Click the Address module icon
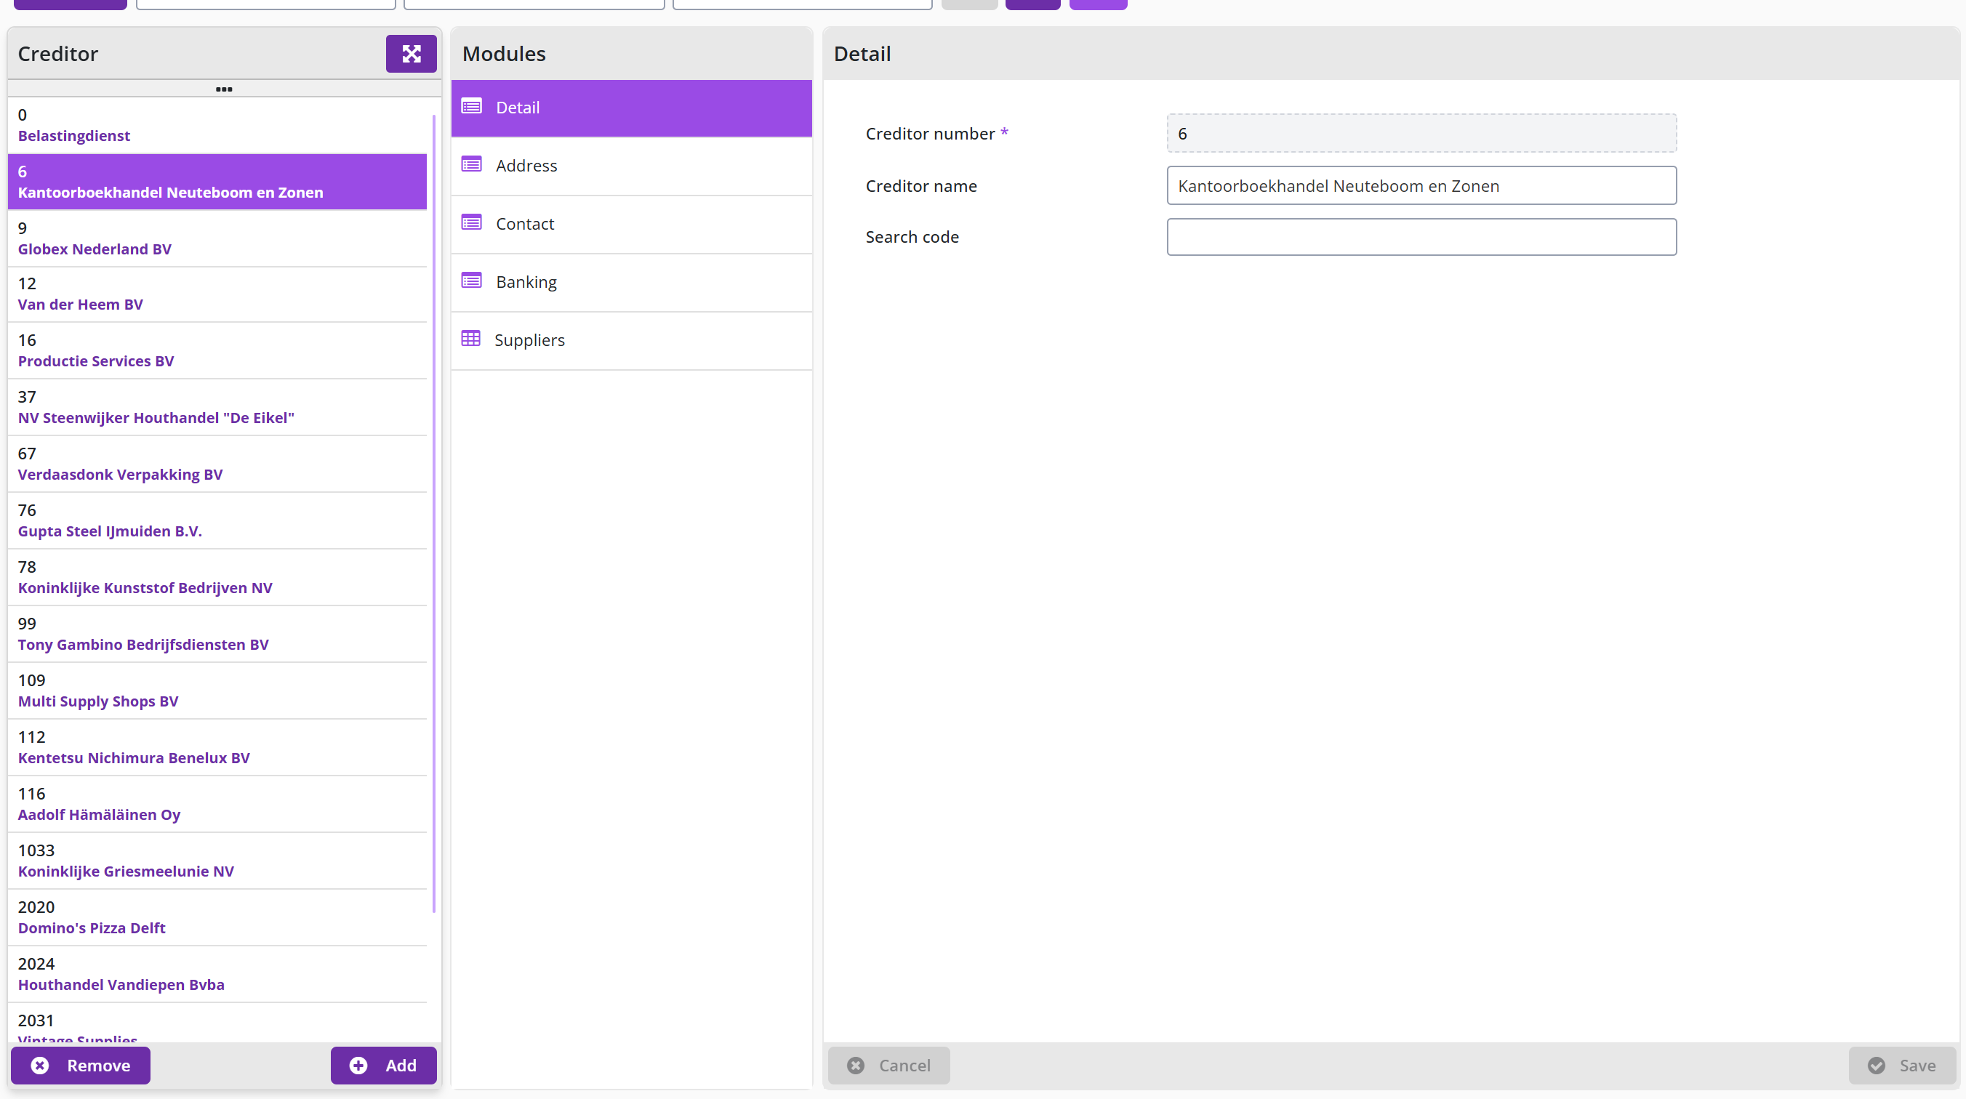The image size is (1966, 1099). pos(472,165)
